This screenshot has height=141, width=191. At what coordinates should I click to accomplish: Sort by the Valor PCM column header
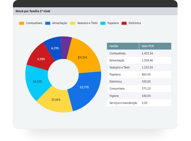[x=155, y=46]
